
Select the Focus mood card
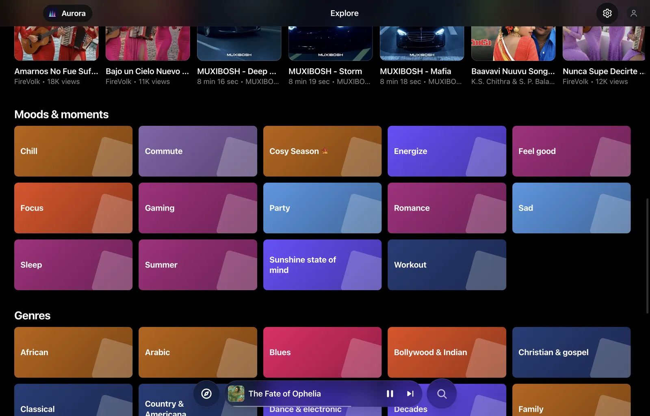pos(73,208)
